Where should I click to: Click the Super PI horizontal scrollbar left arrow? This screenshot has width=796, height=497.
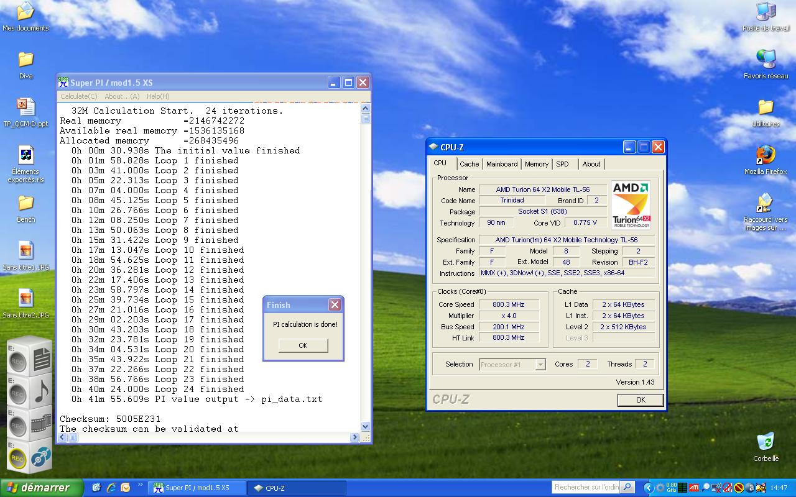pyautogui.click(x=62, y=437)
